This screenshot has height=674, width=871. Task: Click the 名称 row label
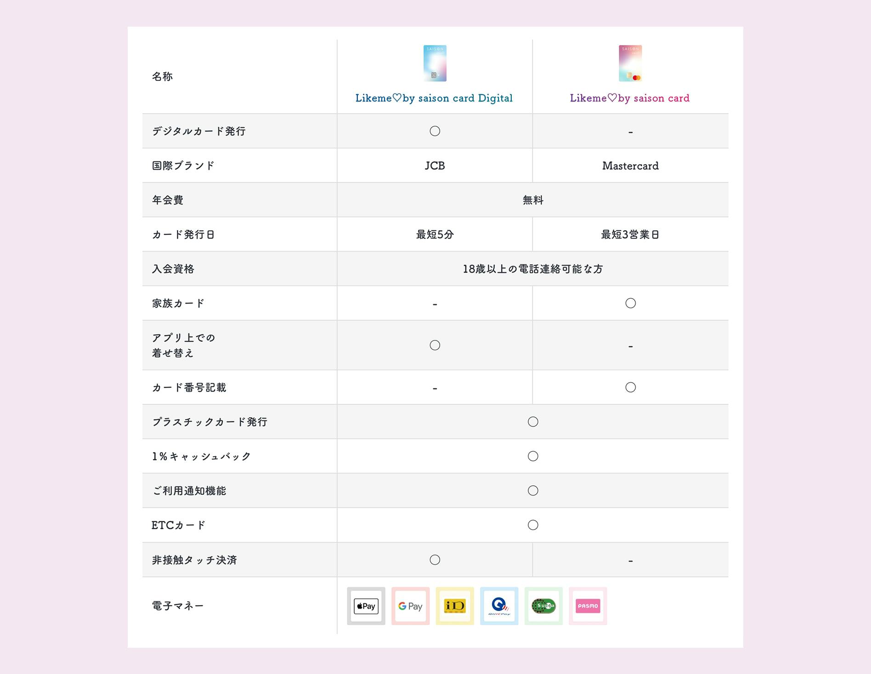(x=162, y=76)
